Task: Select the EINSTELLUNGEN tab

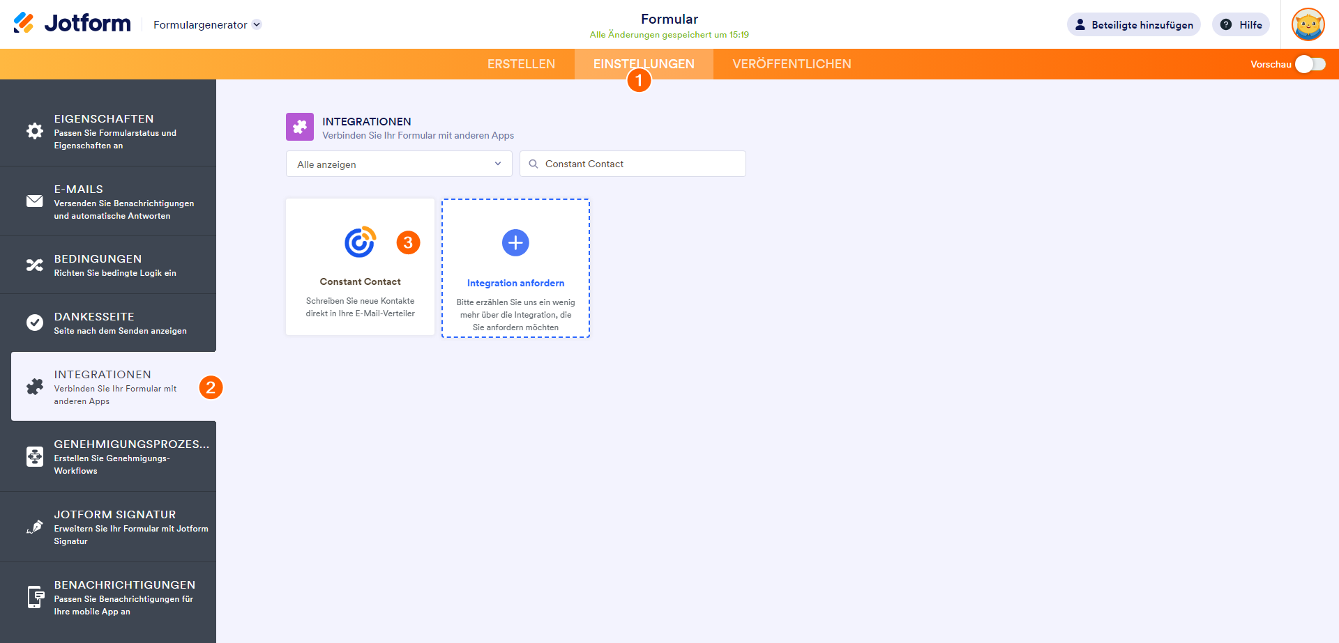Action: click(x=644, y=64)
